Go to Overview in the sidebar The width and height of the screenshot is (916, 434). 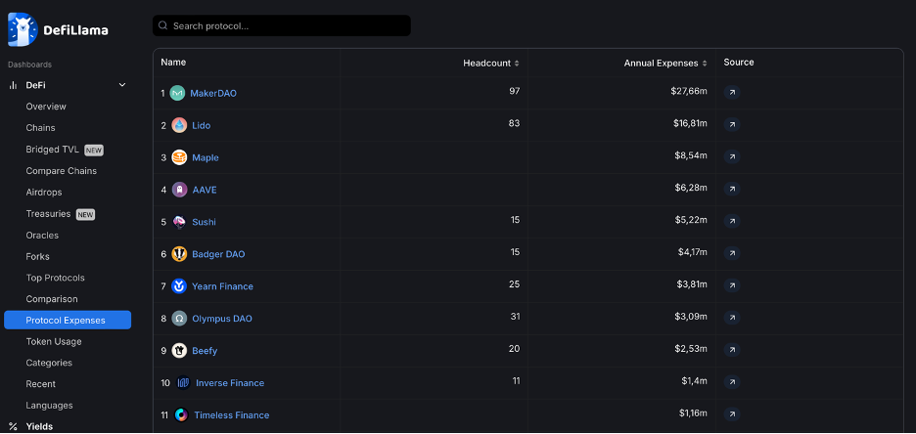click(x=46, y=107)
